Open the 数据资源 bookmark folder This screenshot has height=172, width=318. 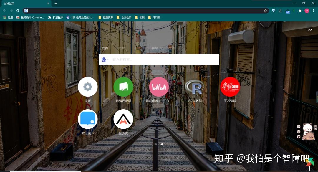(x=106, y=17)
